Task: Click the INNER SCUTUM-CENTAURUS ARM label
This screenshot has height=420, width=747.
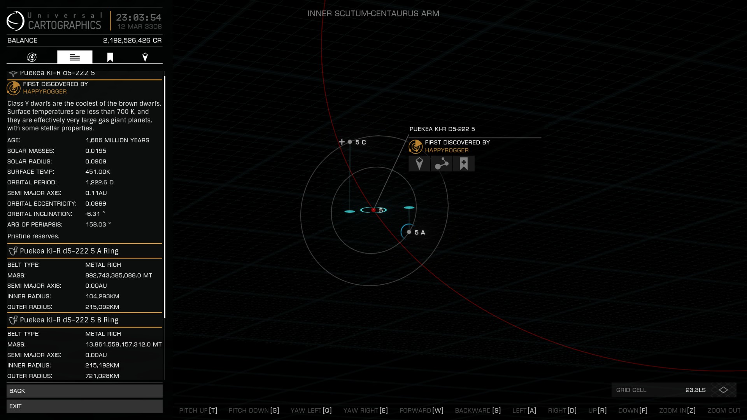Action: click(x=373, y=13)
